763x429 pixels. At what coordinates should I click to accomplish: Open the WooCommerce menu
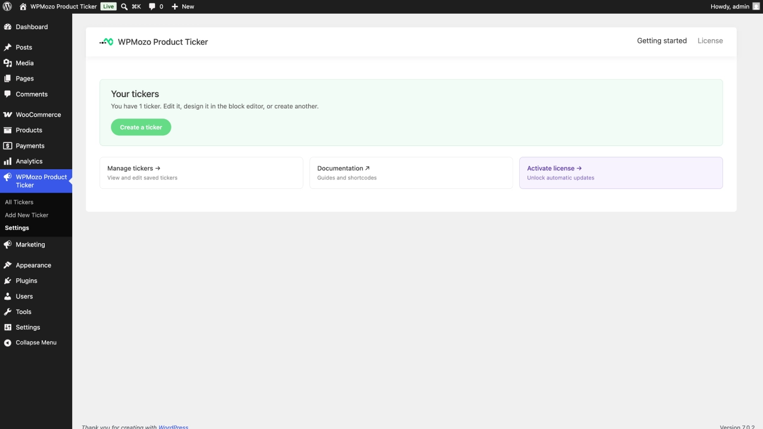(36, 114)
